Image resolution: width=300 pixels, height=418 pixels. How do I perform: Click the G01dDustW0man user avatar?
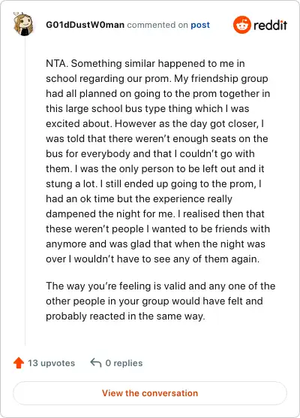pyautogui.click(x=24, y=24)
